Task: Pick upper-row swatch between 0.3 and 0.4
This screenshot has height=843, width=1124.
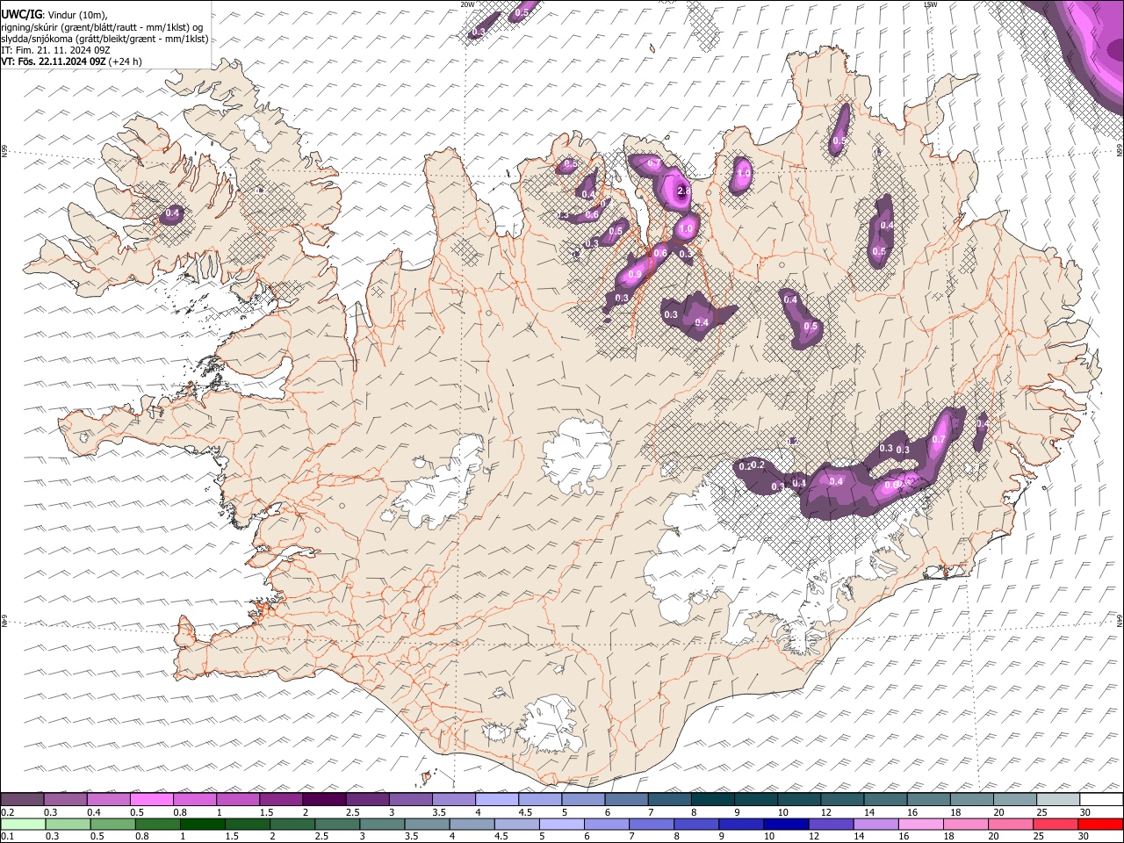Action: click(66, 799)
